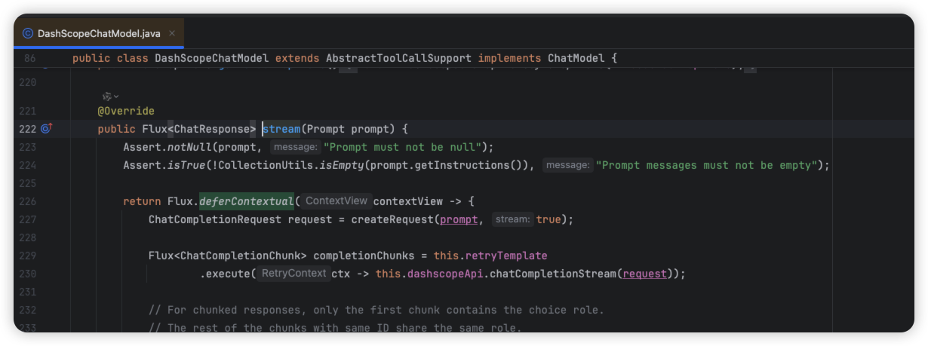This screenshot has height=346, width=928.
Task: Click the class icon on DashScopeChatModel.java tab
Action: coord(28,33)
